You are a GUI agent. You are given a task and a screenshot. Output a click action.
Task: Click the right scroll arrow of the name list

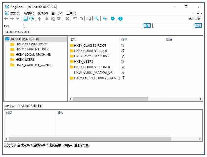point(200,99)
